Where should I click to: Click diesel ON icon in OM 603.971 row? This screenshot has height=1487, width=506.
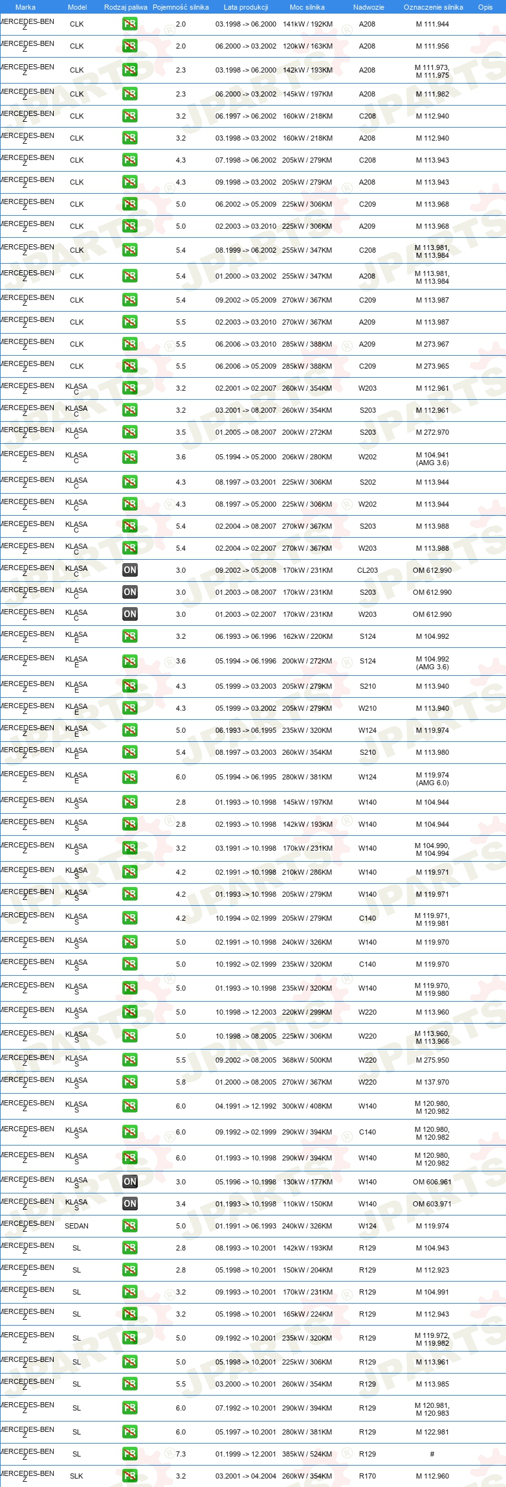130,1204
